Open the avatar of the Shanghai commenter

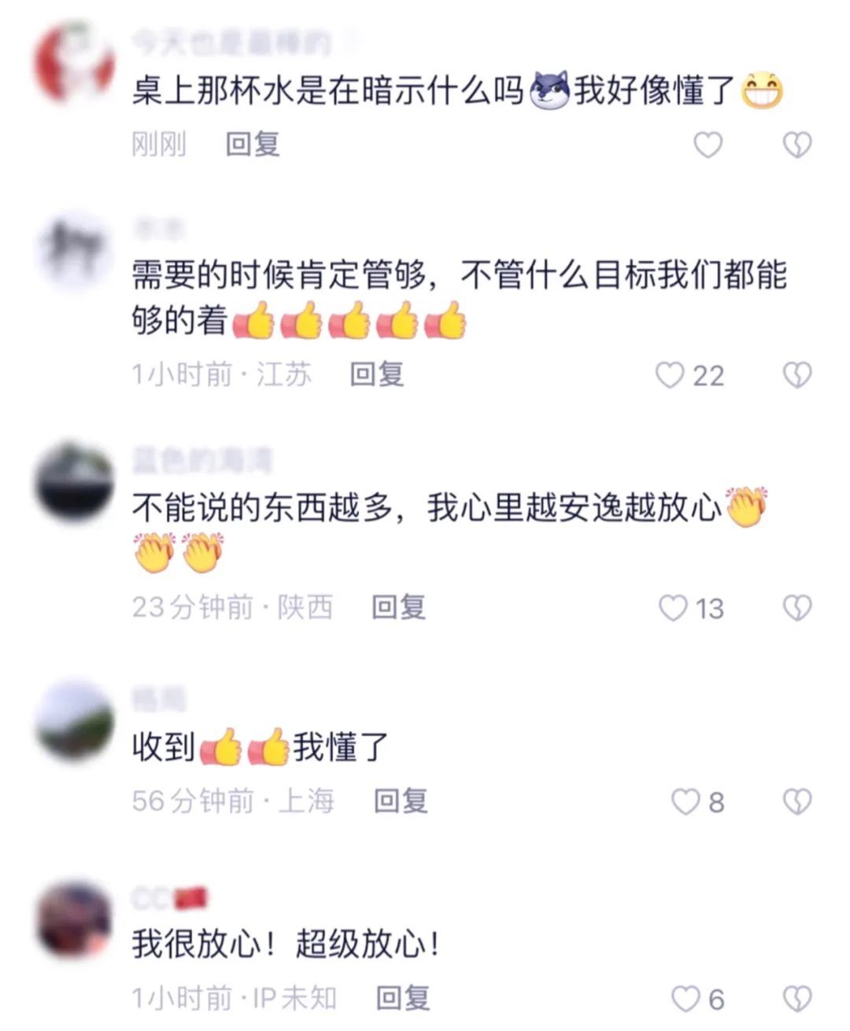tap(75, 721)
